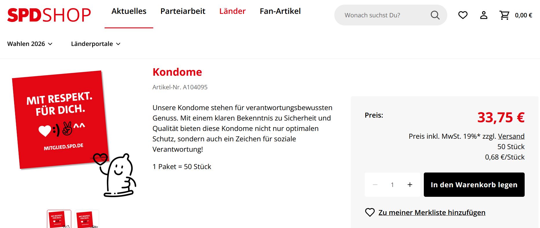Decrease quantity with the minus button
Screen dimensions: 540x228
[x=375, y=185]
